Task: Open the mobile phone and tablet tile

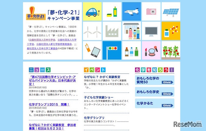Action: click(x=92, y=50)
